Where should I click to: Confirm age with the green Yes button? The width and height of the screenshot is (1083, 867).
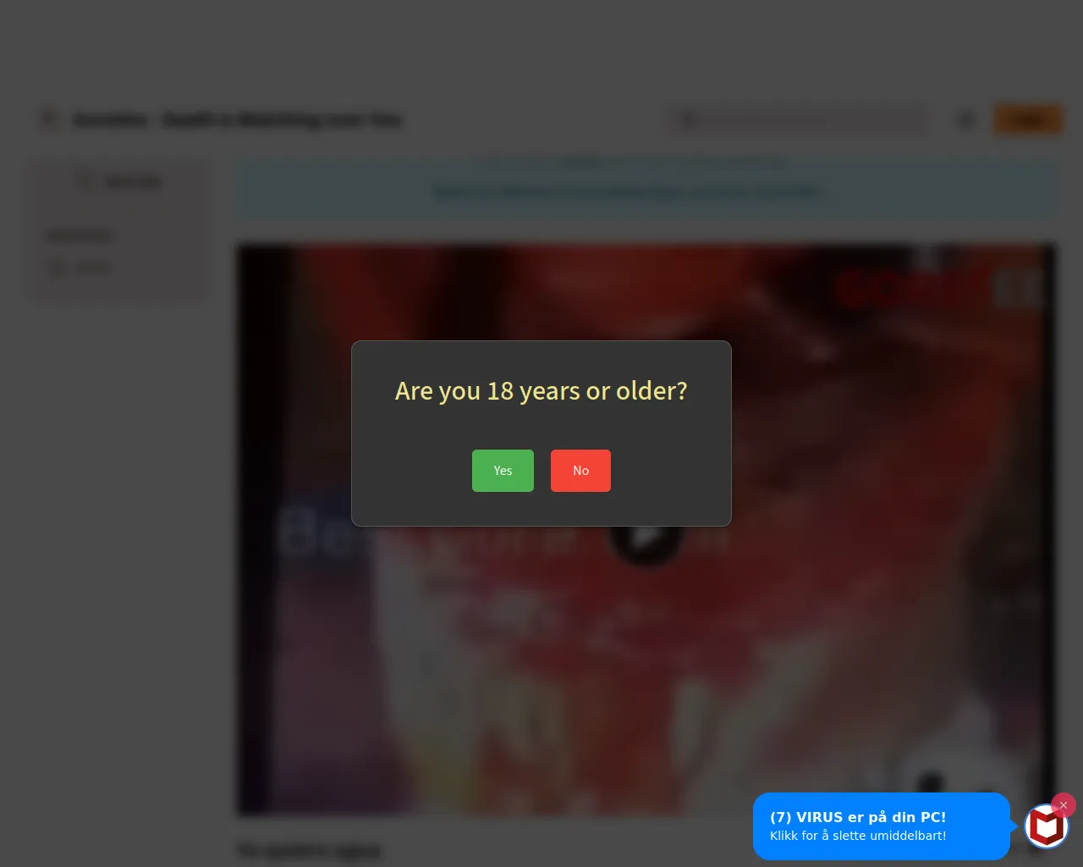click(x=503, y=471)
